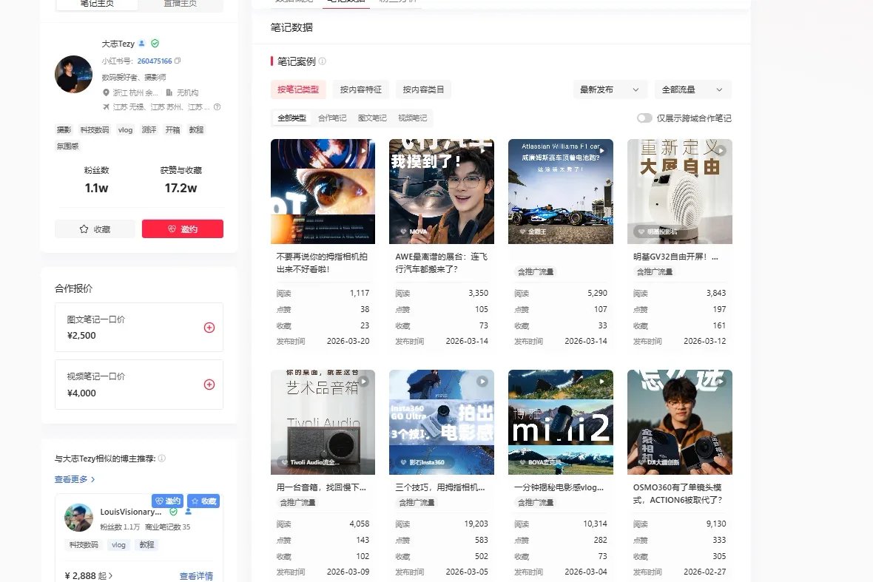
Task: Click the blue 邀约 badge on LouisVisionary card
Action: pyautogui.click(x=167, y=501)
